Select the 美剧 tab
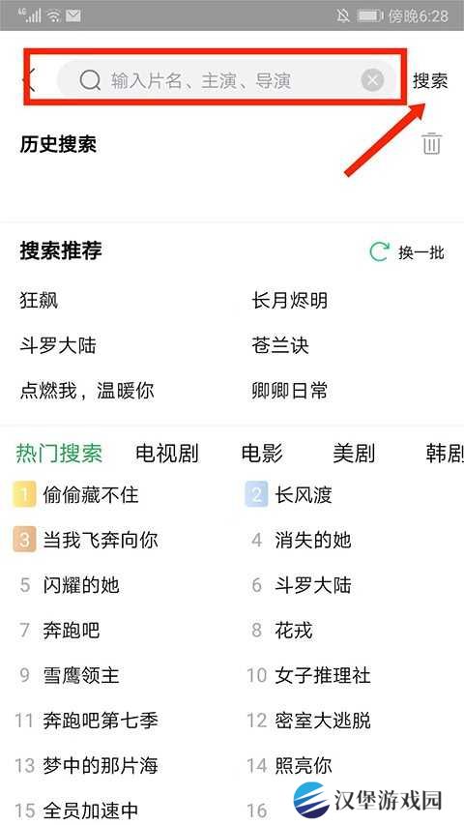Screen dimensions: 464x825 coord(354,453)
